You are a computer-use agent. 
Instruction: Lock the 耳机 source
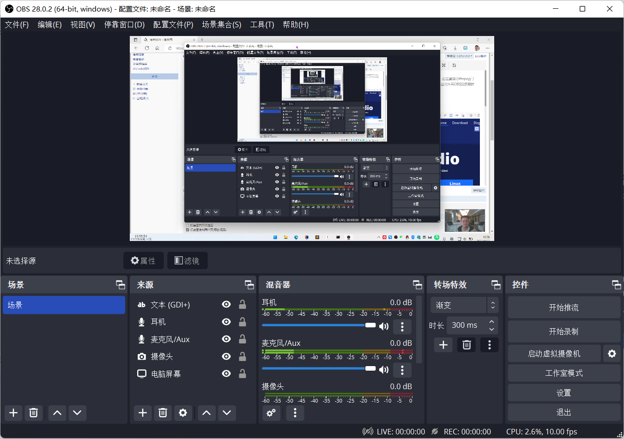(x=242, y=322)
